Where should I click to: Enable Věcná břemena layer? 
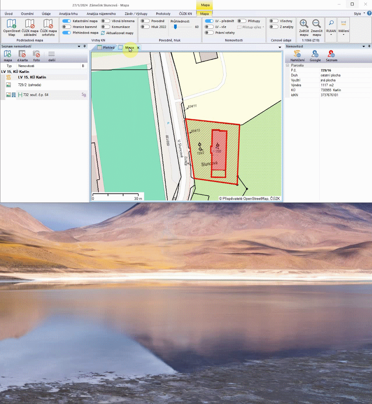point(106,21)
